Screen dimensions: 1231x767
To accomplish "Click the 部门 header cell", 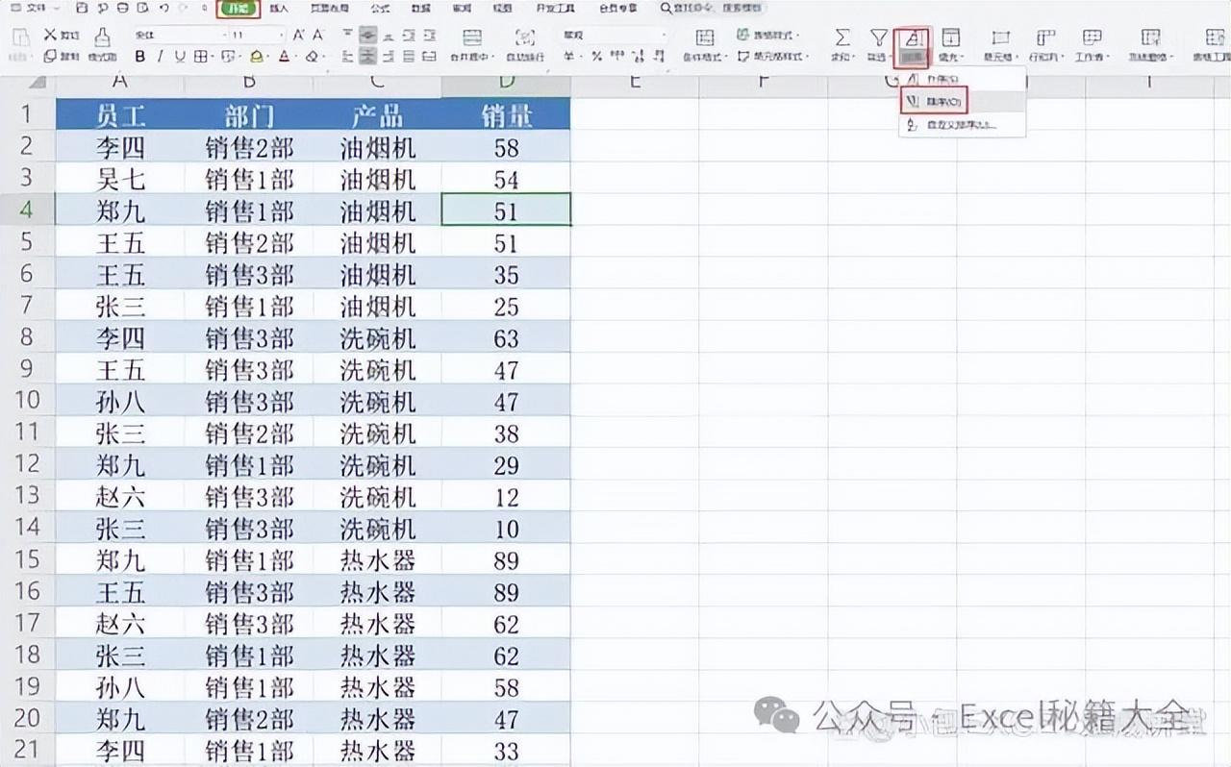I will pos(249,115).
